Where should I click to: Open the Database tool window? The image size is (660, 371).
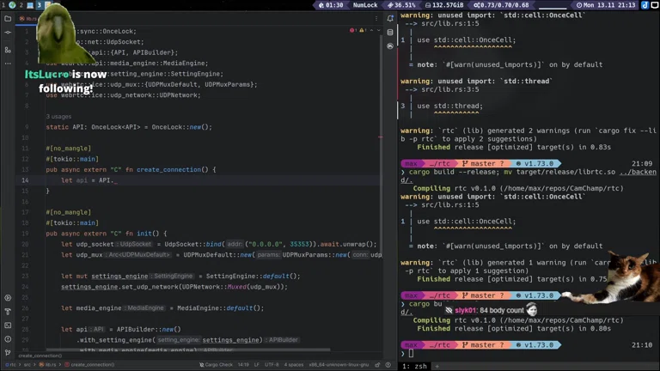click(x=390, y=33)
